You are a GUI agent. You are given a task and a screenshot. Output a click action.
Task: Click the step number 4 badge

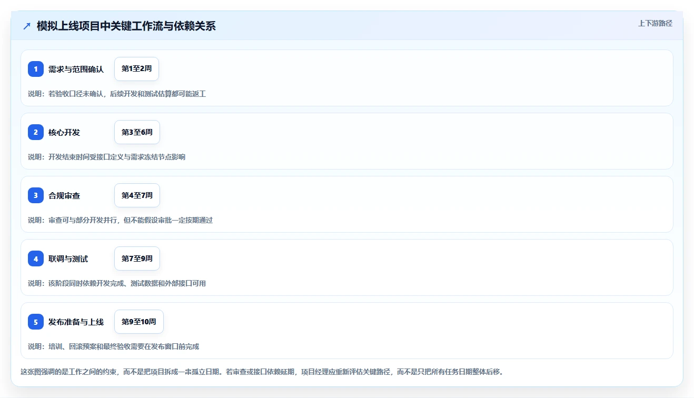point(36,258)
